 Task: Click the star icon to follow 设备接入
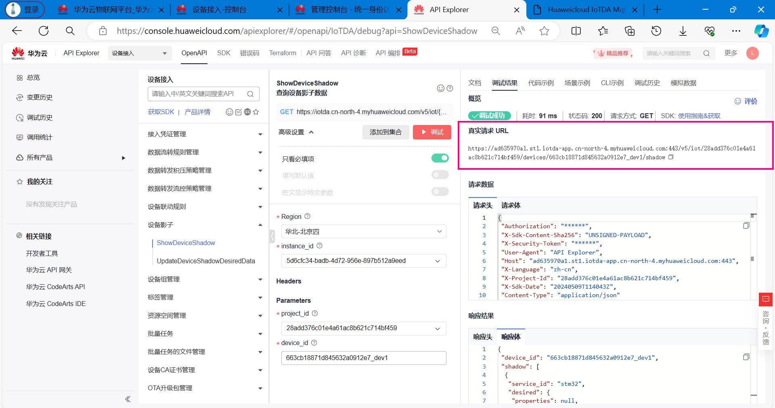256,112
